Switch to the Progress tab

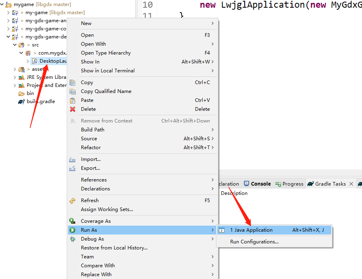pyautogui.click(x=290, y=184)
